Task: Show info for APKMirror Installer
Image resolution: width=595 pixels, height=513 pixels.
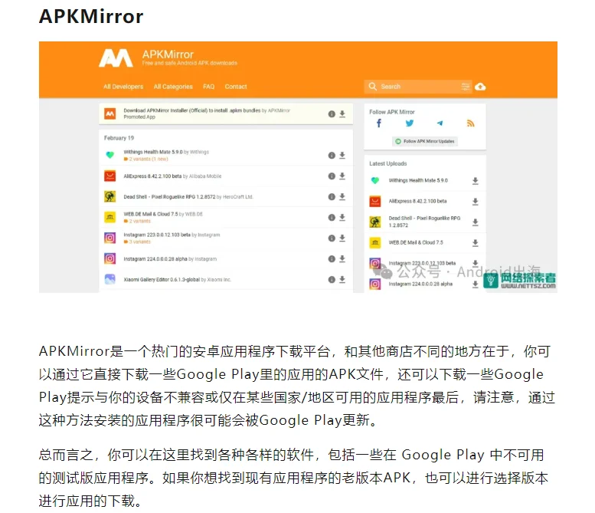Action: [x=332, y=114]
